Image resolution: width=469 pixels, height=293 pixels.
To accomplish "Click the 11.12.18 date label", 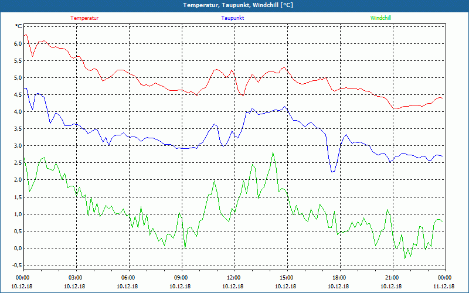I will point(444,287).
